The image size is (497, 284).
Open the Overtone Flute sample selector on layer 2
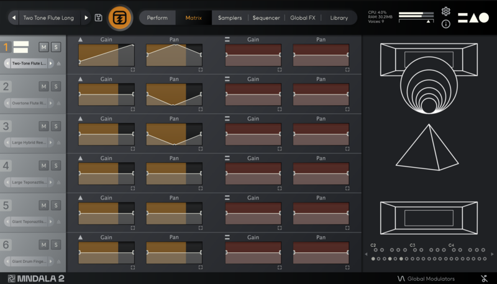(x=30, y=103)
